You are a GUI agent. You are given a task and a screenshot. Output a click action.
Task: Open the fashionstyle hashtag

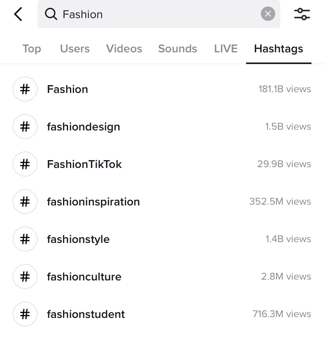tap(78, 239)
